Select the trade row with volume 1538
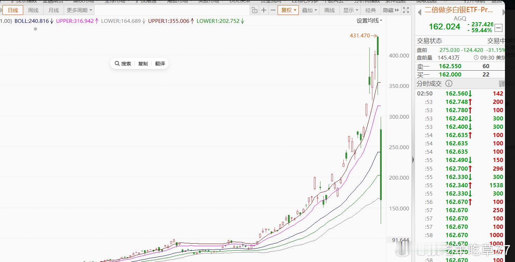 (460, 185)
